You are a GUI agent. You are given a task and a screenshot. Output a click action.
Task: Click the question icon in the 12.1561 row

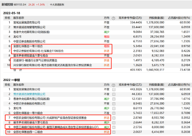pyautogui.click(x=114, y=99)
